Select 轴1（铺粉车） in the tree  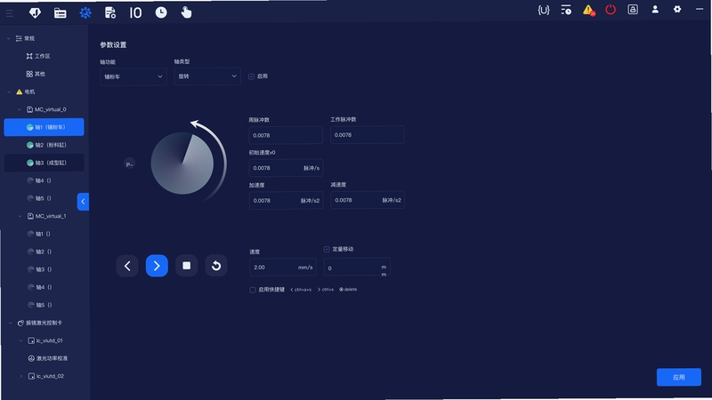(44, 127)
